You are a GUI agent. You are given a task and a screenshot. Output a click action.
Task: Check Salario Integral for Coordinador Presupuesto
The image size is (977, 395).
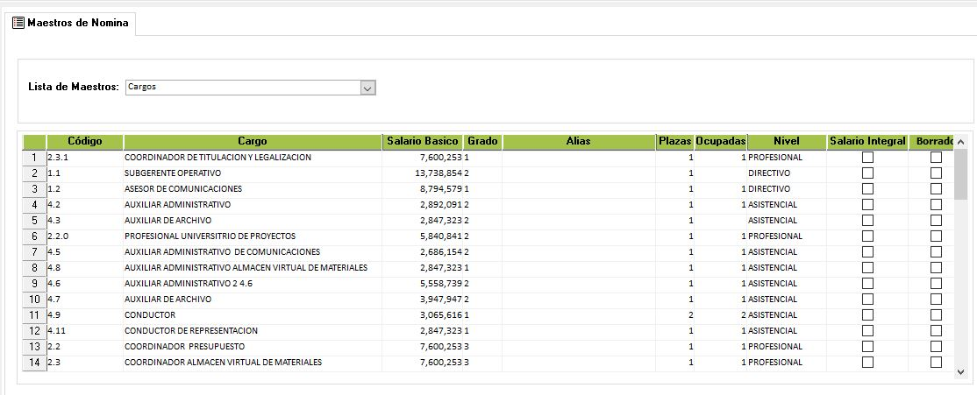[x=867, y=347]
